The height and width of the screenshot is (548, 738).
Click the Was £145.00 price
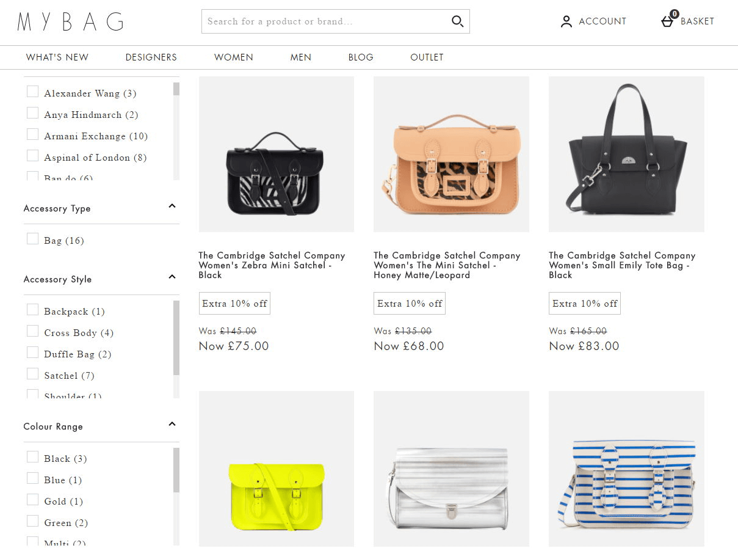pyautogui.click(x=228, y=331)
